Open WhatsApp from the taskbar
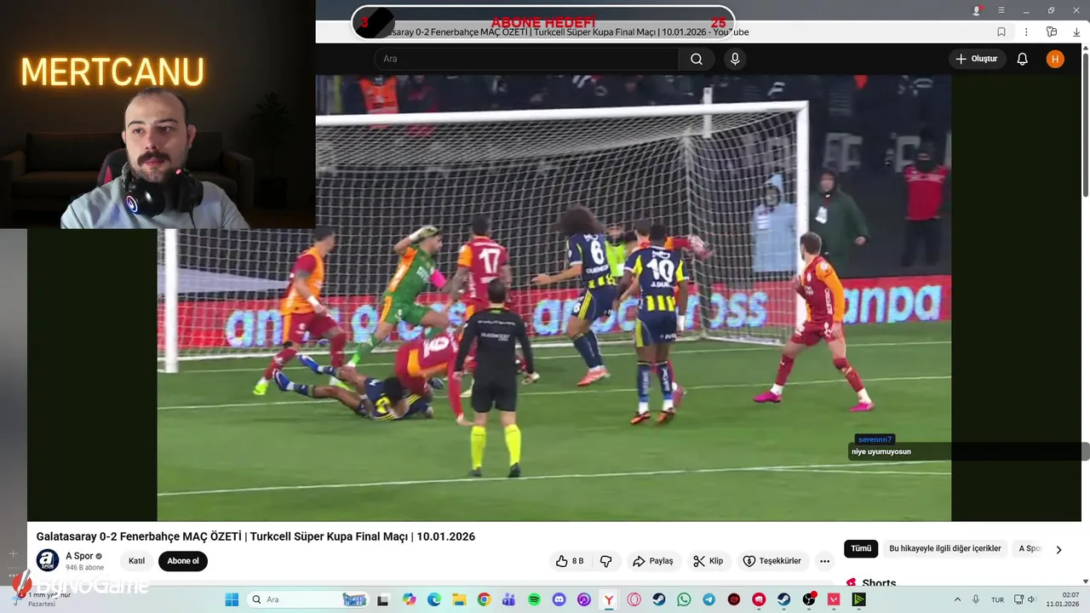Viewport: 1090px width, 613px height. 684,599
